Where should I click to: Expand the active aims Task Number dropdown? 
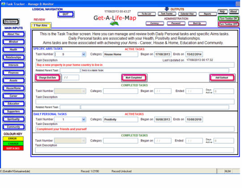coord(84,54)
